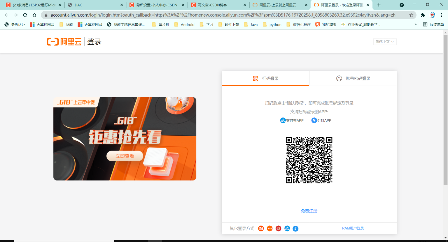Viewport: 448px width, 242px height.
Task: Switch to the 写文章-CSDN博客 tab
Action: pyautogui.click(x=219, y=5)
